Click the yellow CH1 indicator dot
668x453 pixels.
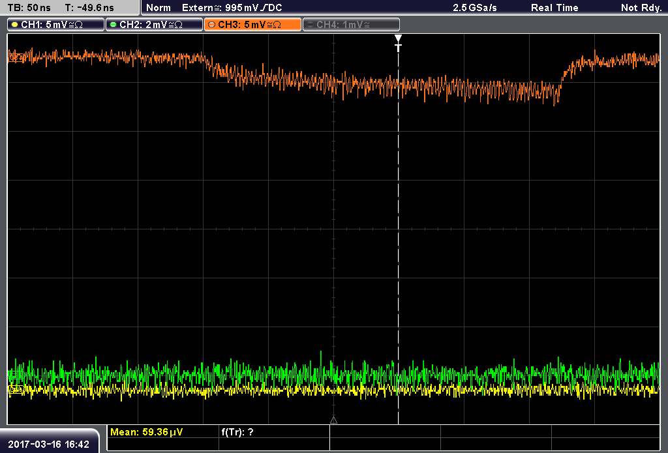point(15,25)
